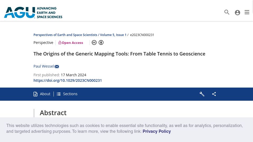Screen dimensions: 253x142
Task: Open Volume 5, Issue 1 link
Action: click(113, 35)
